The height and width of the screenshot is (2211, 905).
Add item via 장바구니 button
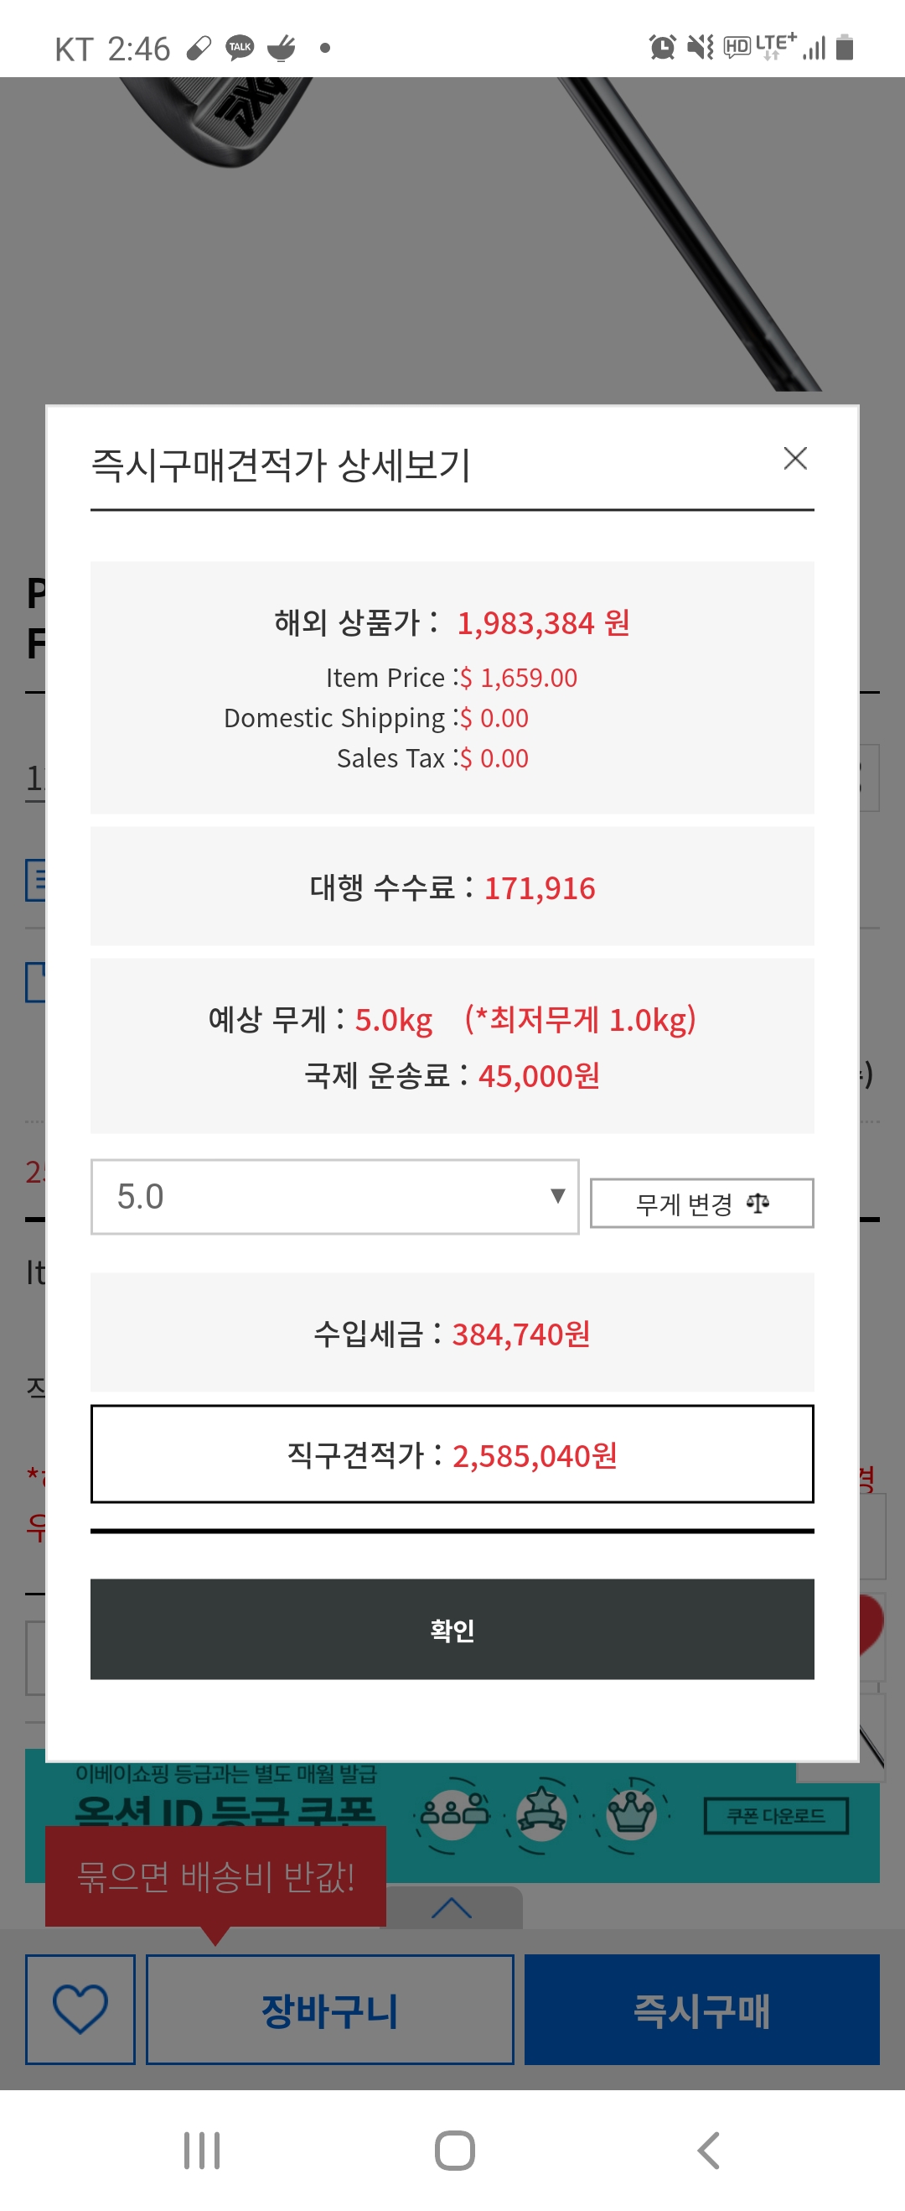[x=329, y=2009]
